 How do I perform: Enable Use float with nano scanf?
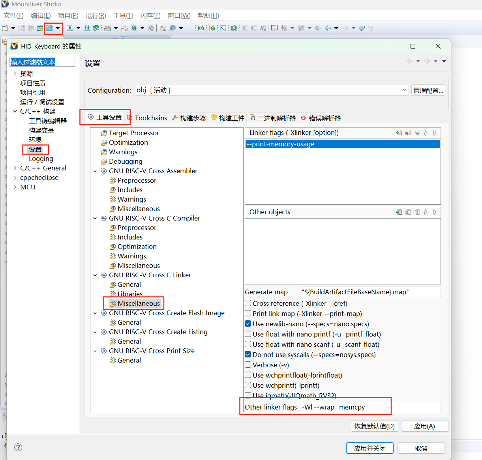pos(248,344)
